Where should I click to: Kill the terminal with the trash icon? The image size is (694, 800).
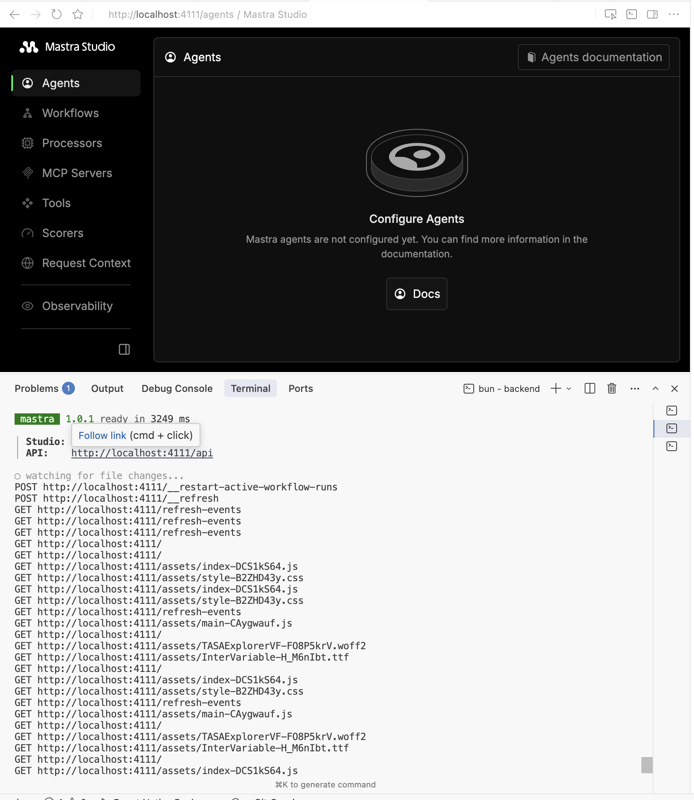click(x=612, y=389)
